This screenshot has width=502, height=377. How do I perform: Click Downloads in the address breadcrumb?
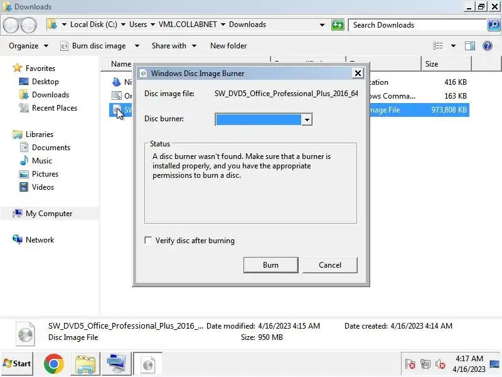tap(247, 25)
